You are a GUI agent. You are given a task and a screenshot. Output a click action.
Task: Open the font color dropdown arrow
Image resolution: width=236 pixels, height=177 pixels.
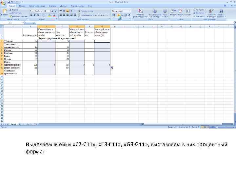[56, 15]
